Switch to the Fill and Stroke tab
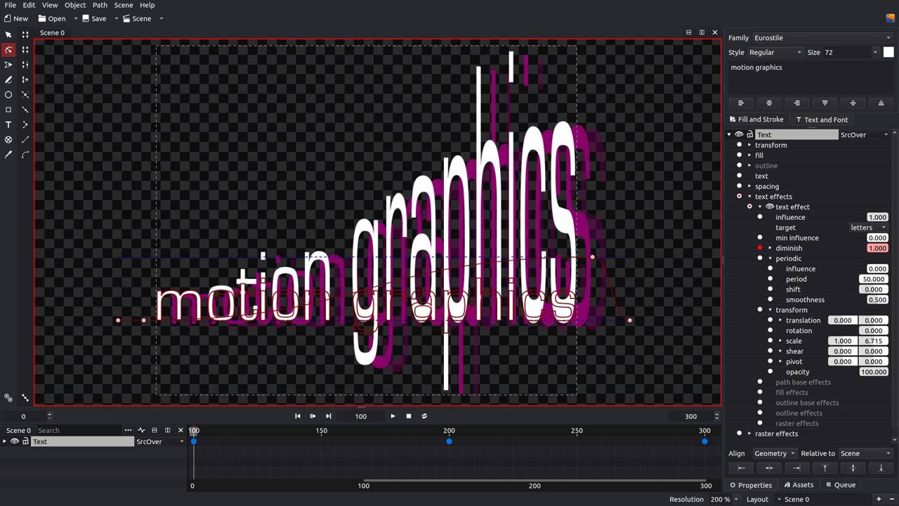899x506 pixels. pyautogui.click(x=756, y=119)
